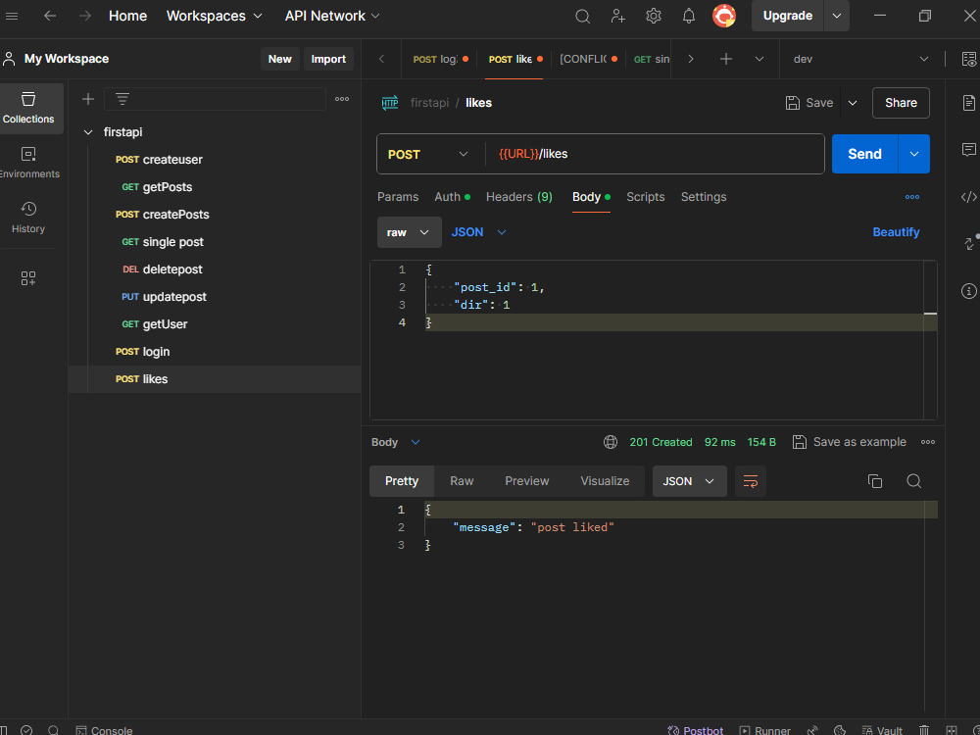Screen dimensions: 980x735
Task: Click the Send button
Action: [x=864, y=154]
